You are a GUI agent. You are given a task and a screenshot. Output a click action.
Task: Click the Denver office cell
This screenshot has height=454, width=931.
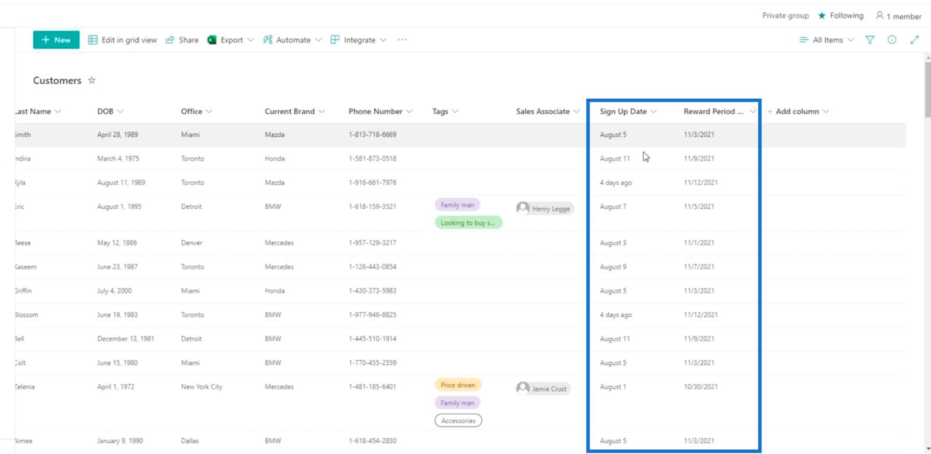coord(191,243)
